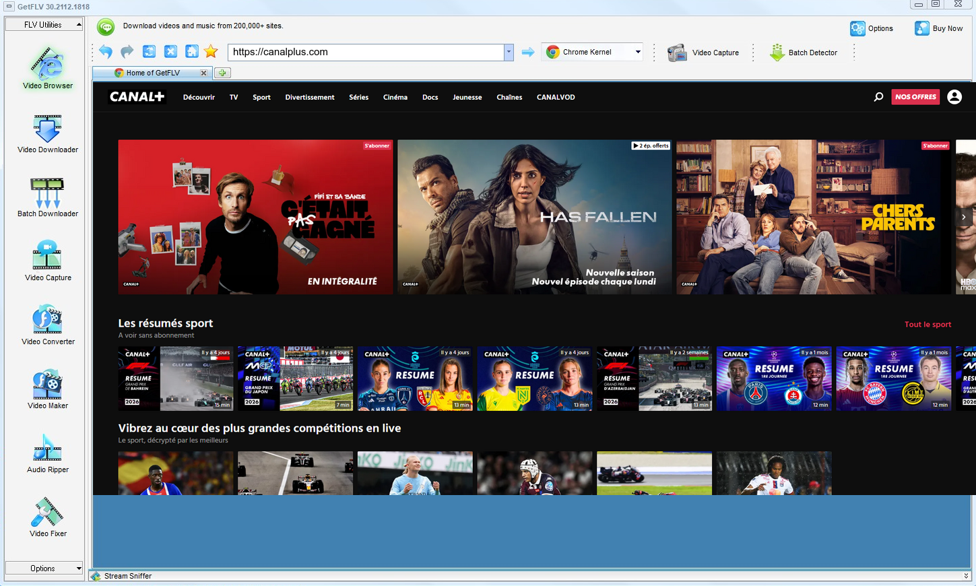The image size is (976, 586).
Task: Go forward with the forward arrow
Action: 127,52
